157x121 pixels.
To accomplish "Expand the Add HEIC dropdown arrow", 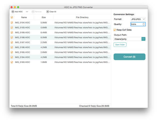I will pyautogui.click(x=27, y=12).
